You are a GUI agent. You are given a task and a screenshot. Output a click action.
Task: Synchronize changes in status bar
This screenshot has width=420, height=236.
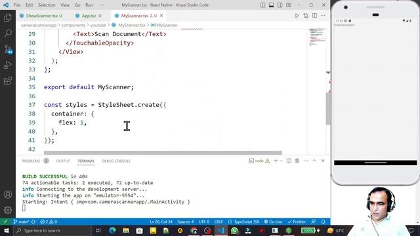[33, 222]
